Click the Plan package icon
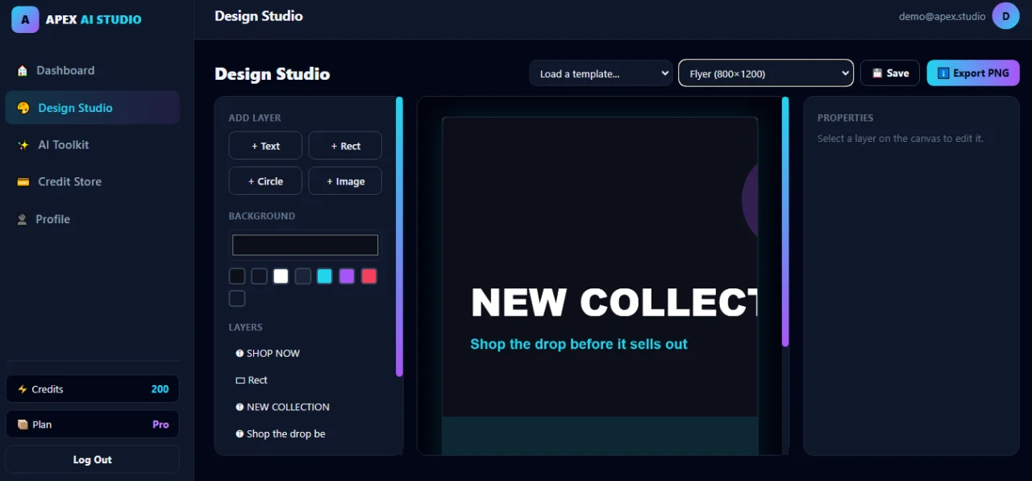The height and width of the screenshot is (481, 1032). [23, 425]
